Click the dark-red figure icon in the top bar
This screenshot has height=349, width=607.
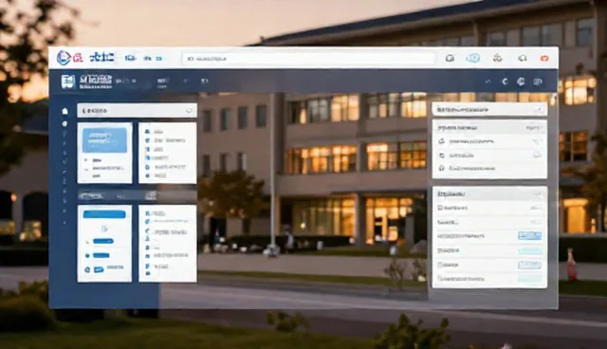[497, 58]
